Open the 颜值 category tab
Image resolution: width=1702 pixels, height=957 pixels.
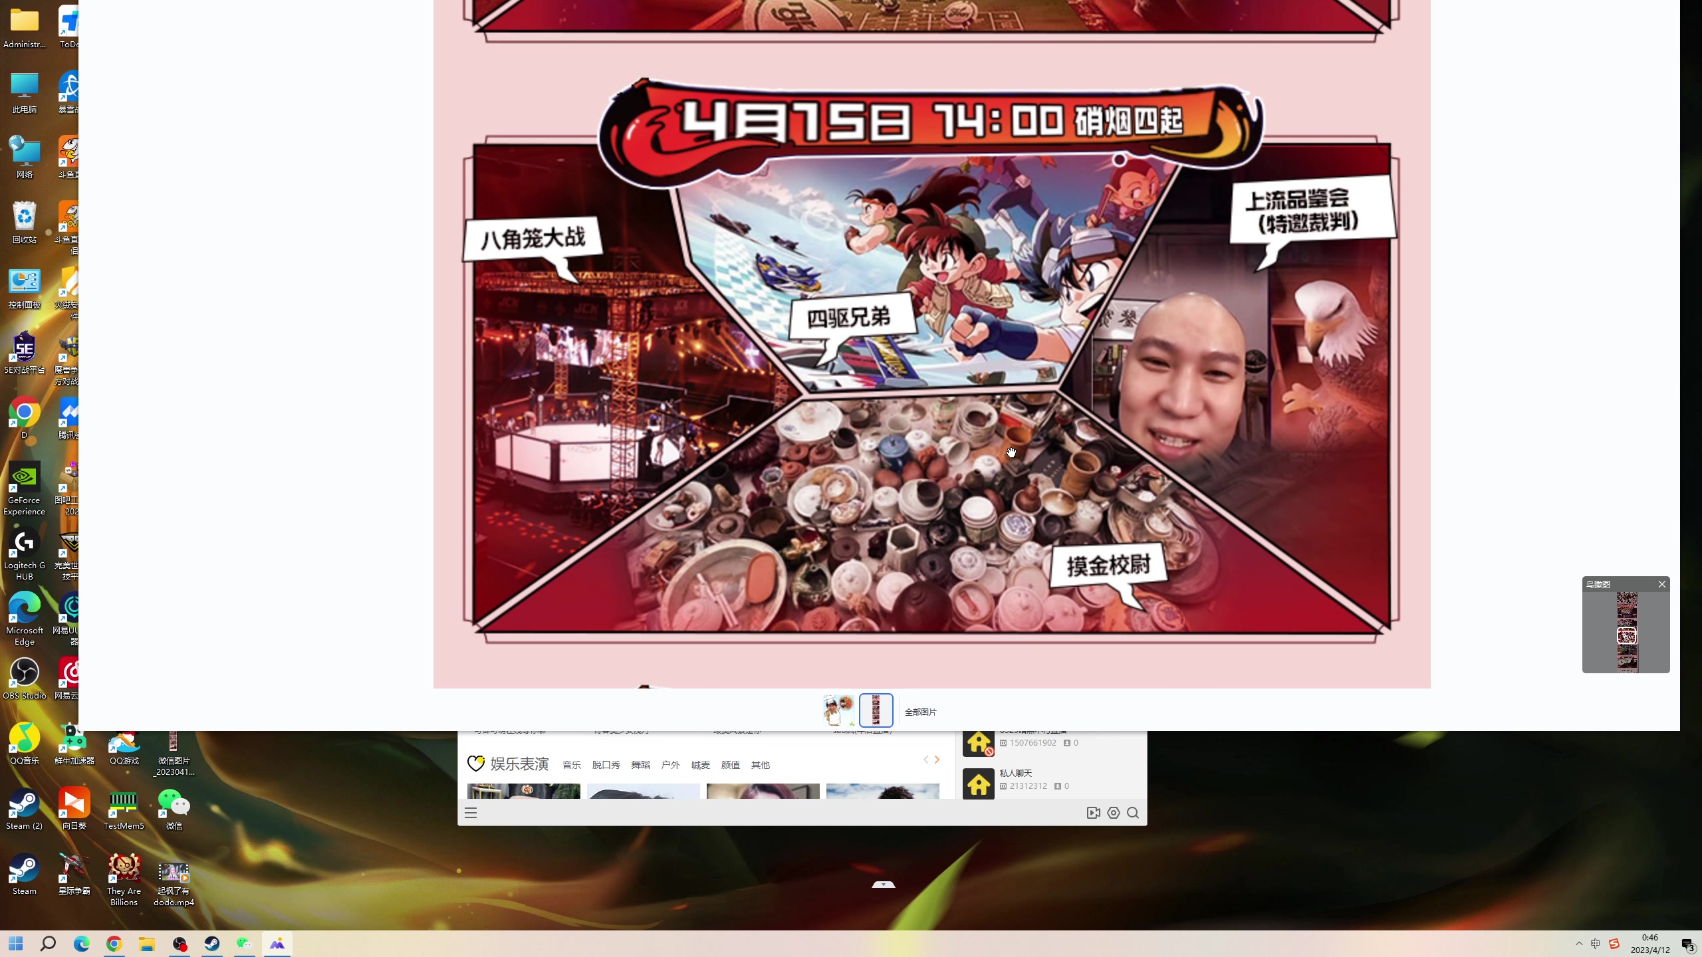pyautogui.click(x=730, y=765)
